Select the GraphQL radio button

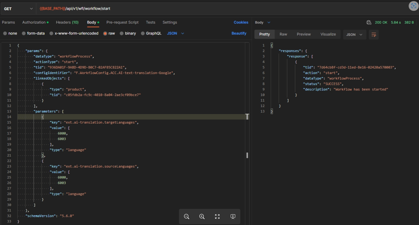[x=143, y=33]
